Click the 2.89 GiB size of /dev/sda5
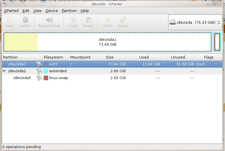225x151 pixels. [118, 78]
